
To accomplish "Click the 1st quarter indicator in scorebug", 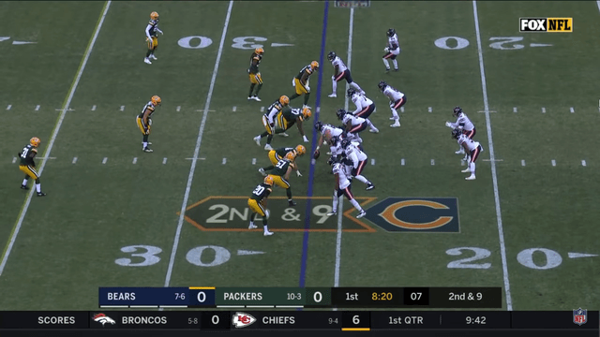I will [x=352, y=297].
